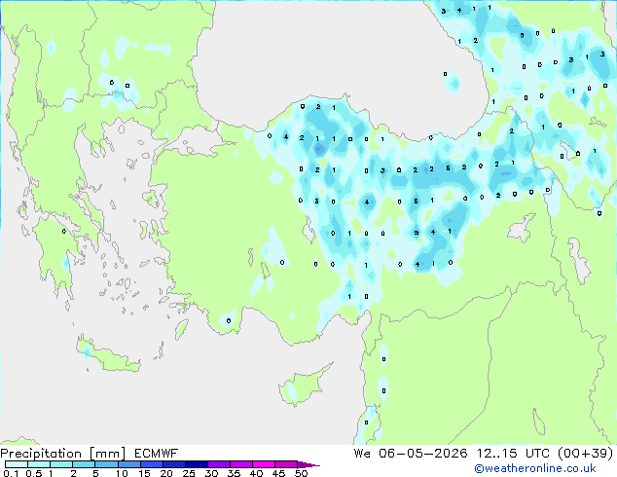Click the island of Crete on the map
Image resolution: width=617 pixels, height=477 pixels.
click(x=107, y=355)
